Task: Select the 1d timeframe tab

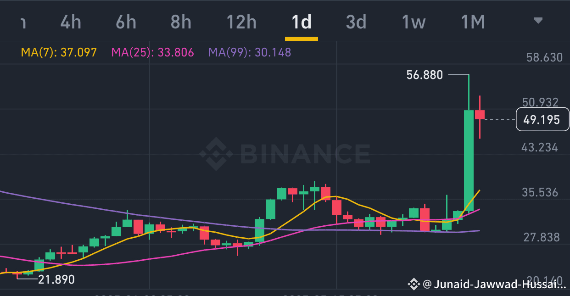Action: (x=302, y=22)
